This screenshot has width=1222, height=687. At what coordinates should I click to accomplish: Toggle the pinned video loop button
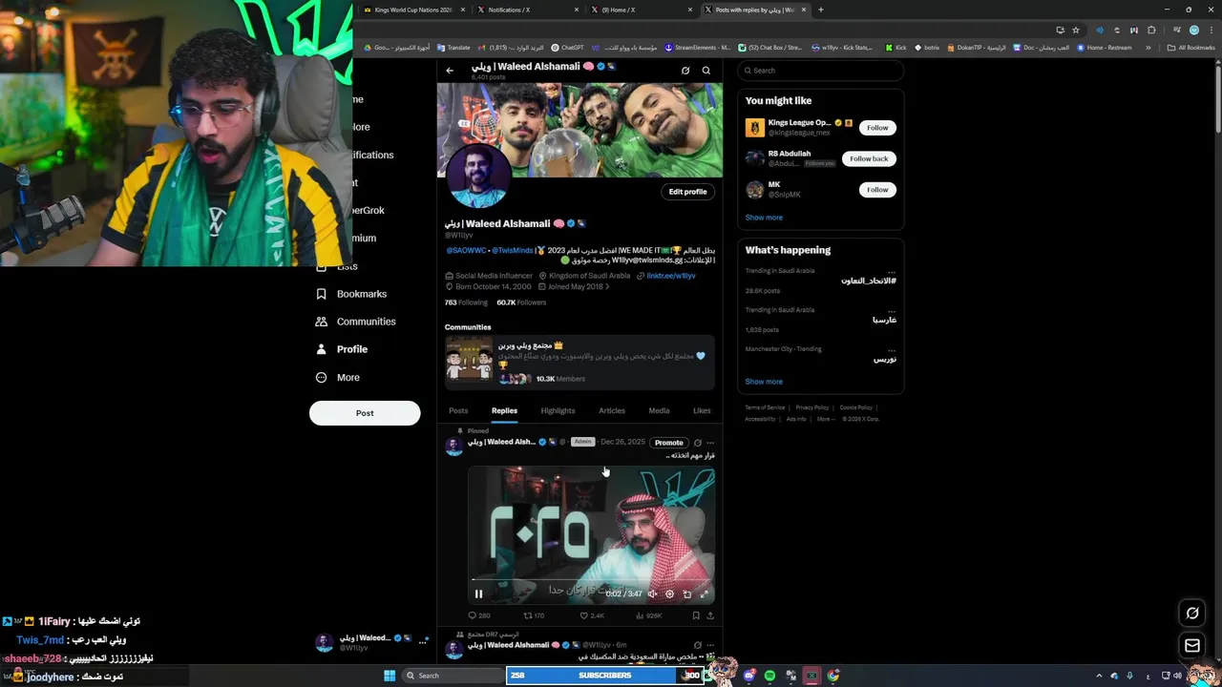click(687, 593)
